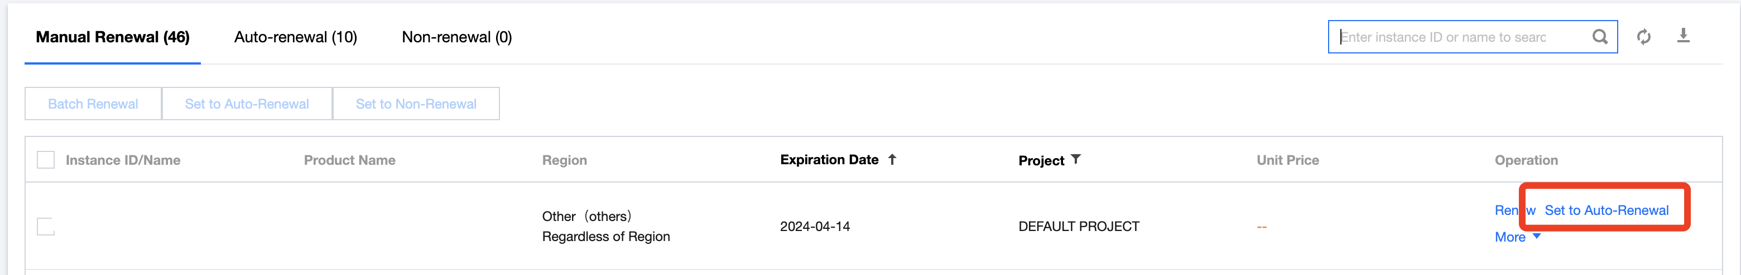Click the download export icon
The height and width of the screenshot is (275, 1741).
tap(1683, 36)
